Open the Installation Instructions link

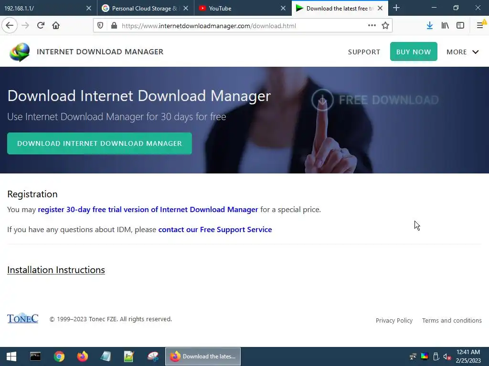56,270
